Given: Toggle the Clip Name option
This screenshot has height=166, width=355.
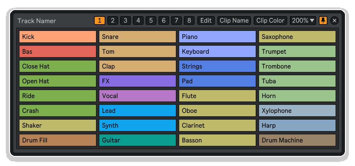Looking at the screenshot, I should click(x=234, y=20).
